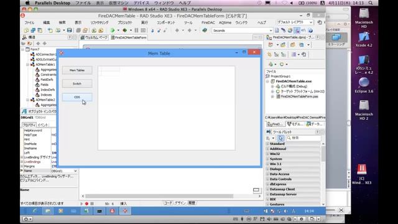Select the HelpKeyword property row
The width and height of the screenshot is (398, 224).
38,130
